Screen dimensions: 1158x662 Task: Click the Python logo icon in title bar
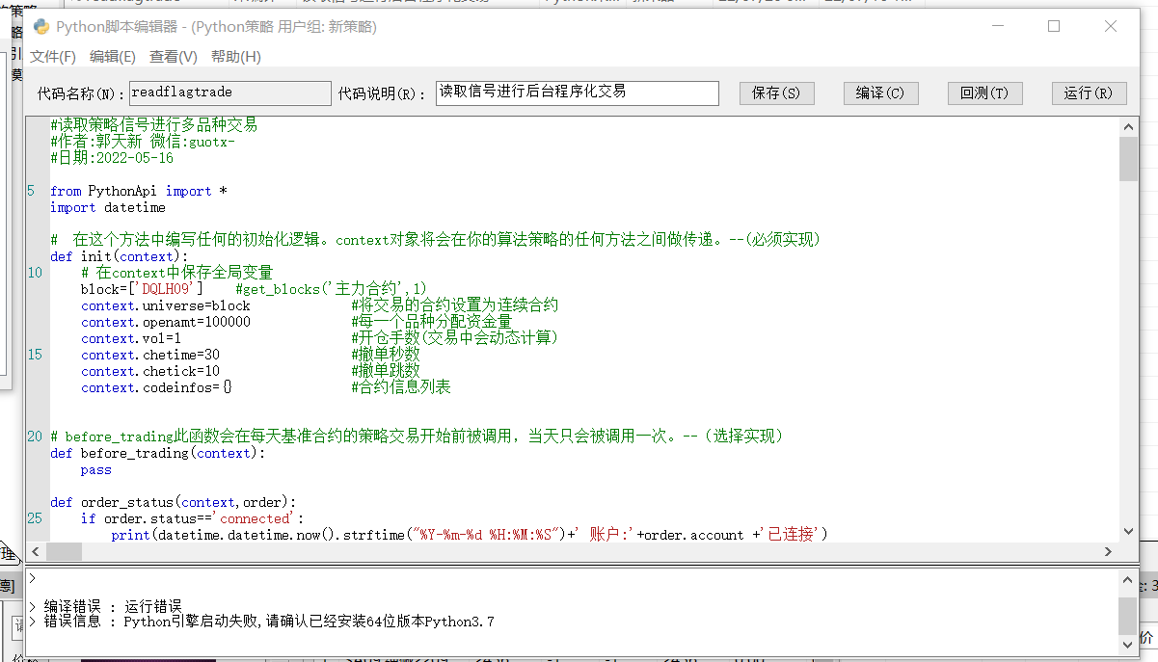point(41,26)
